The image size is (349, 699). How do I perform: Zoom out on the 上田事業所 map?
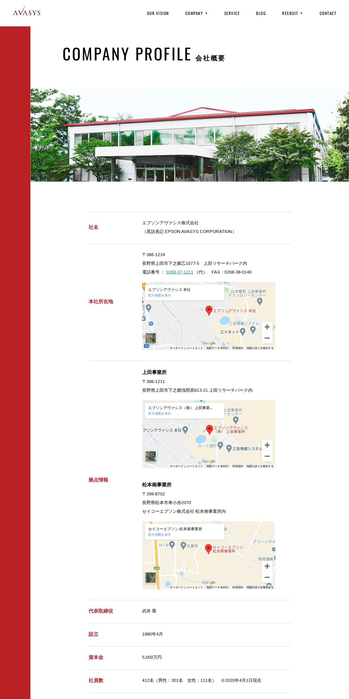click(x=267, y=456)
